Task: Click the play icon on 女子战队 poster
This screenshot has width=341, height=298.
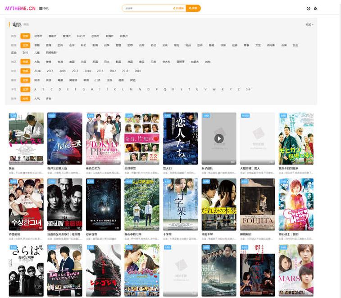Action: (218, 138)
